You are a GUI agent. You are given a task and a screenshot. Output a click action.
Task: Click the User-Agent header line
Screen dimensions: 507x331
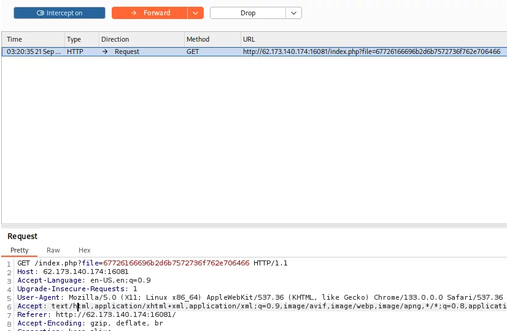coord(260,297)
